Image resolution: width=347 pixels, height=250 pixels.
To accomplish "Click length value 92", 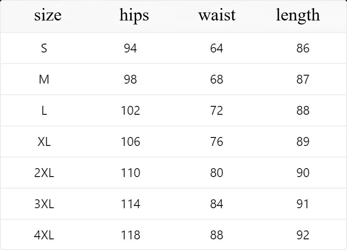I will point(303,235).
